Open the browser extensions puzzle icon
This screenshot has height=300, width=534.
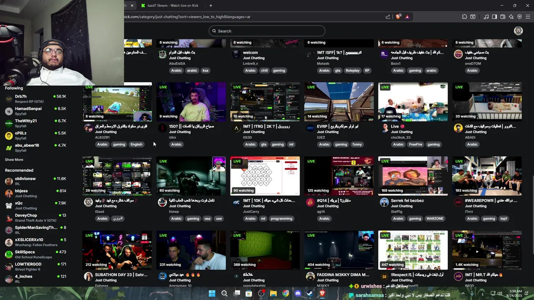point(464,17)
